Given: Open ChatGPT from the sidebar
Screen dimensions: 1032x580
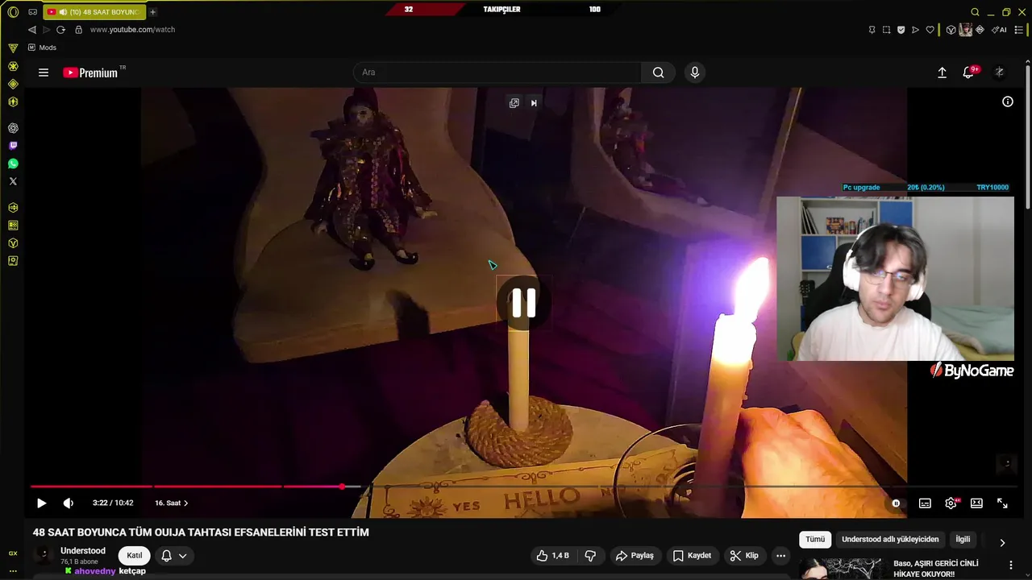Looking at the screenshot, I should pos(13,128).
